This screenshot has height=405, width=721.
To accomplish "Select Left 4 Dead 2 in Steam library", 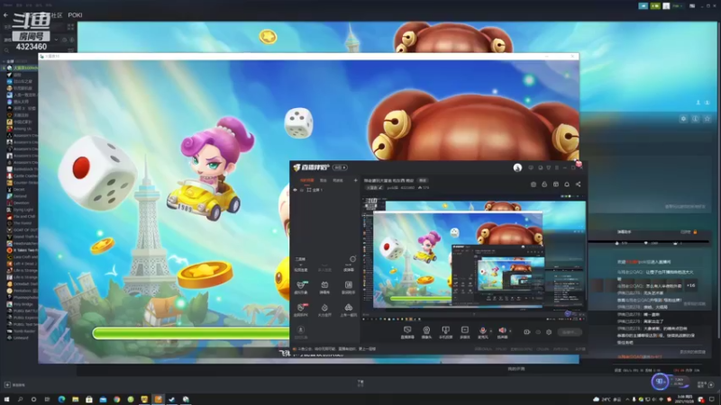I will point(22,264).
